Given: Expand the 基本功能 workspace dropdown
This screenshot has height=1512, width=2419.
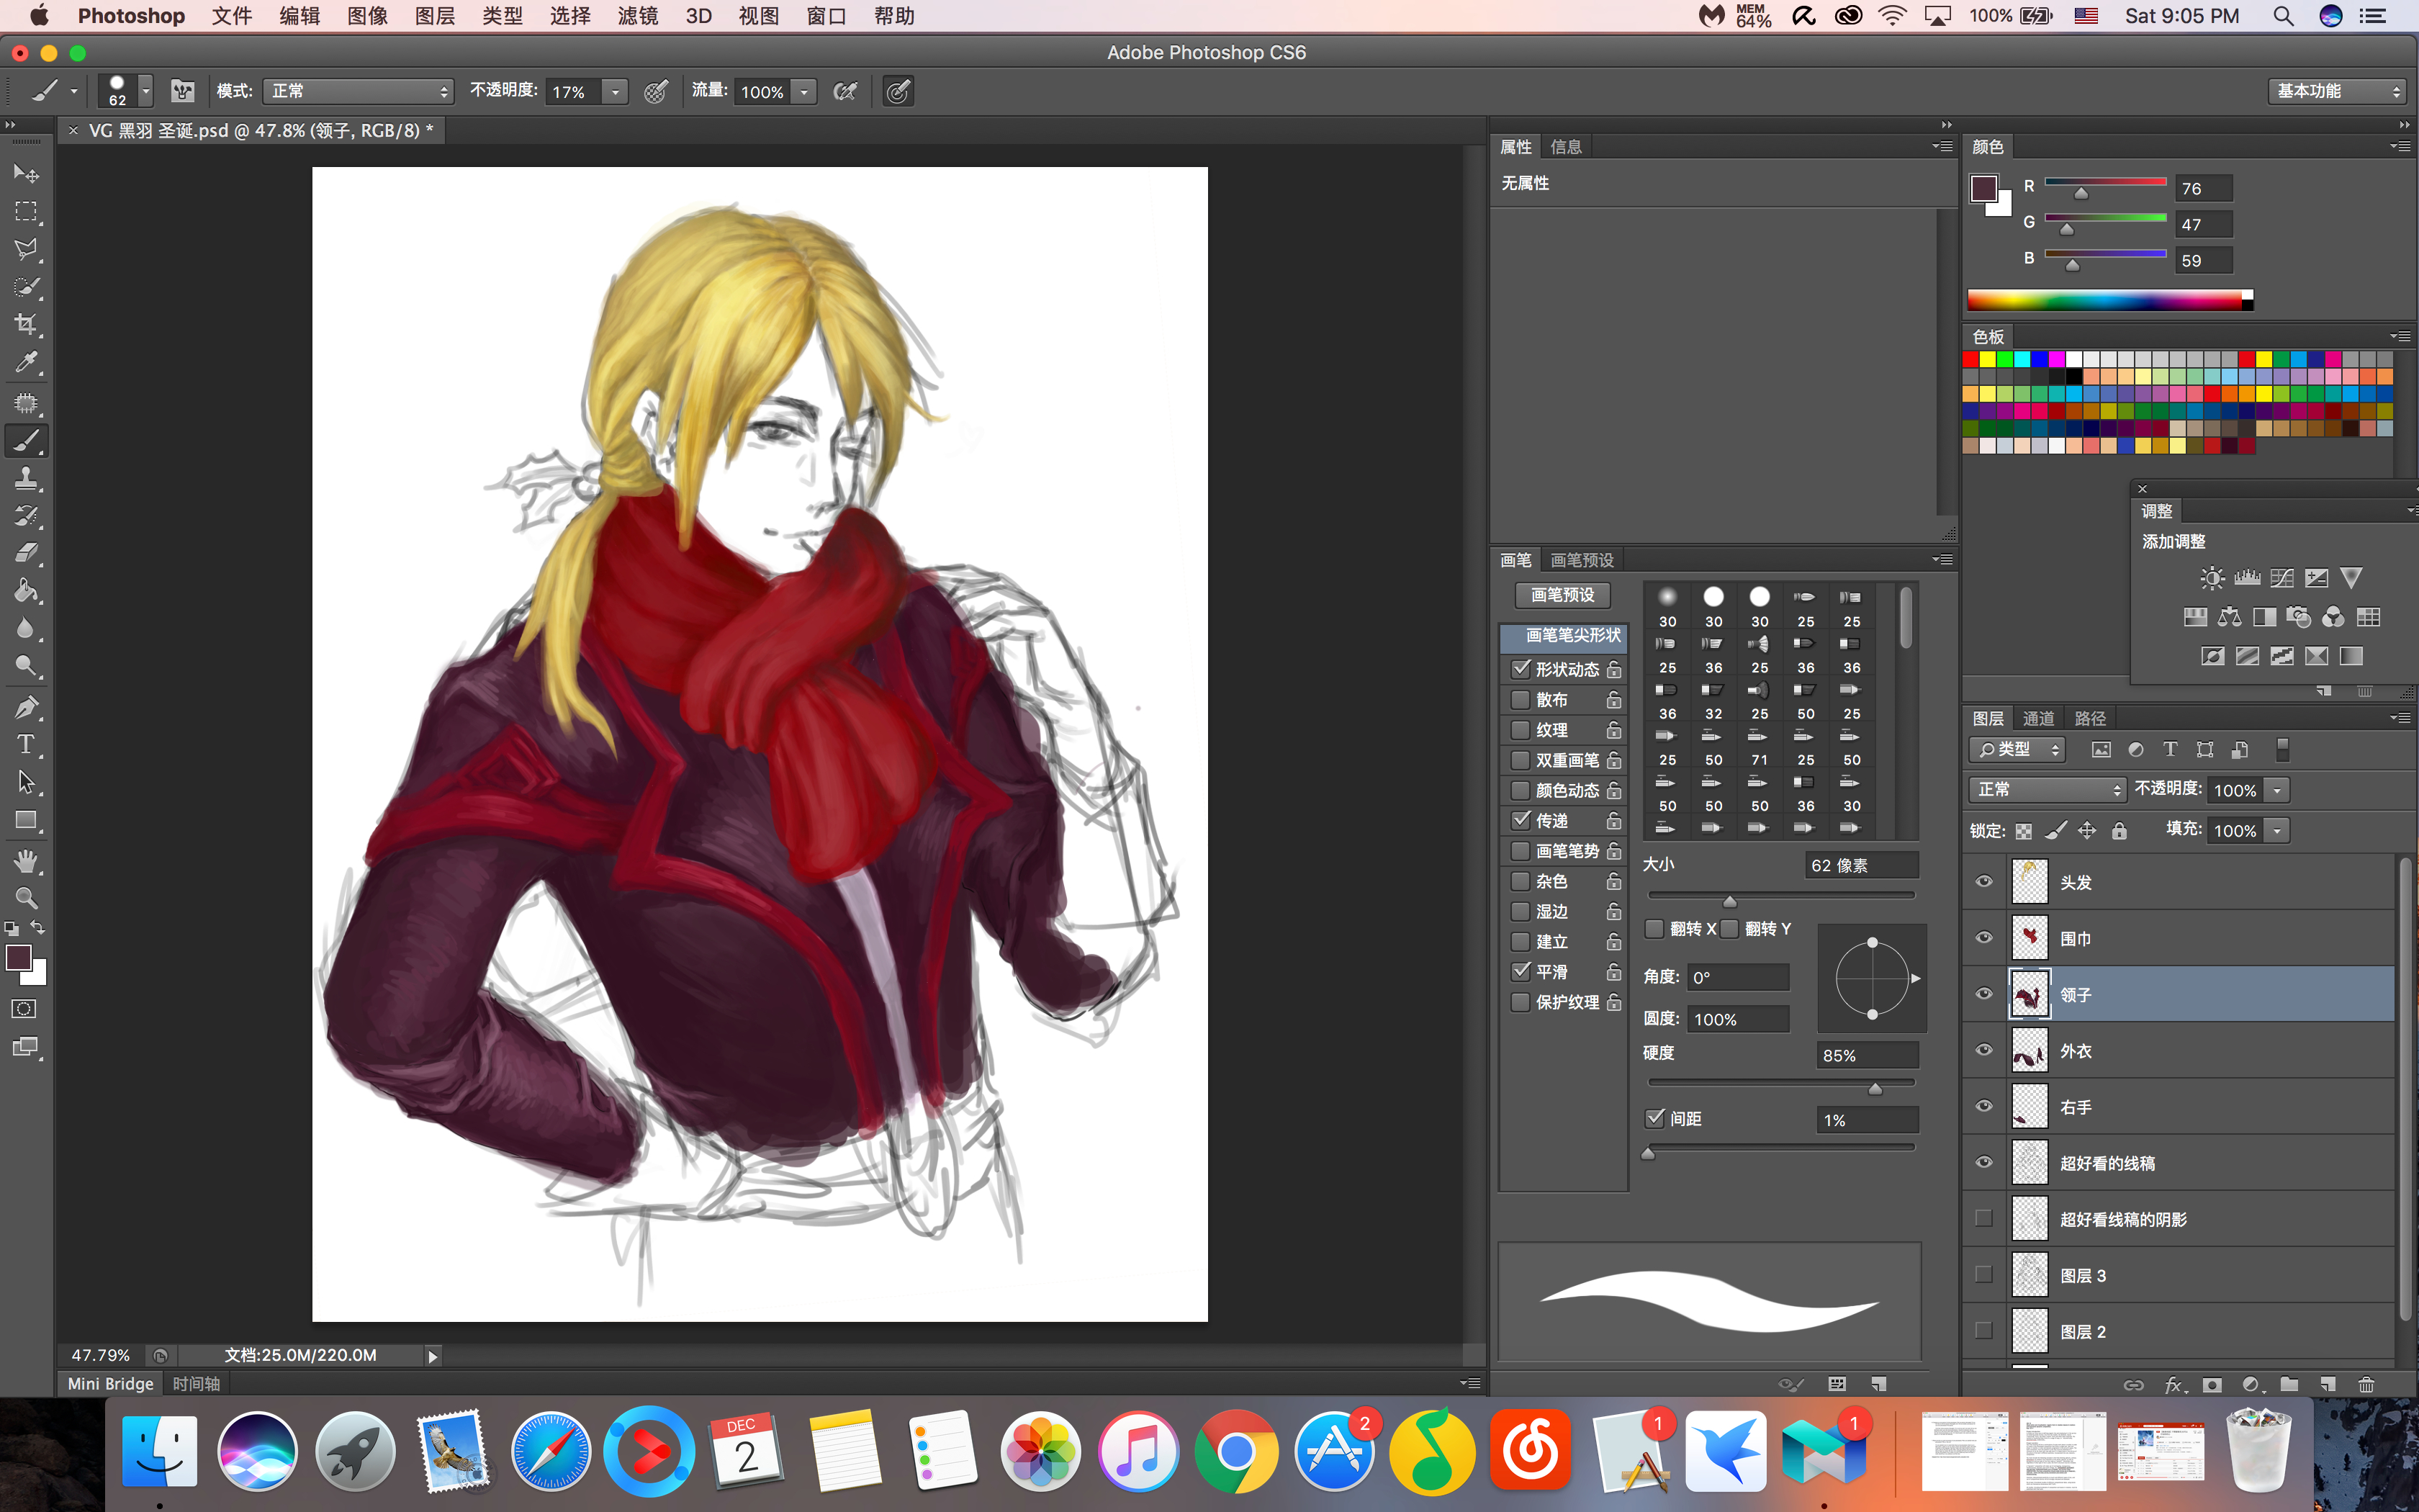Looking at the screenshot, I should pyautogui.click(x=2337, y=91).
